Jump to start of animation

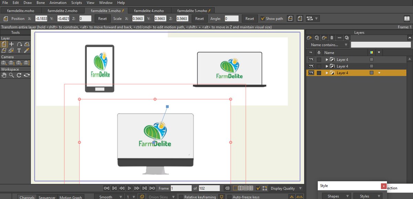(107, 188)
